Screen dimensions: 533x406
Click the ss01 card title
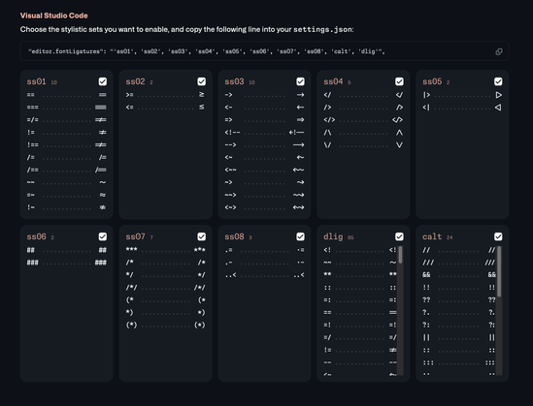(x=36, y=81)
